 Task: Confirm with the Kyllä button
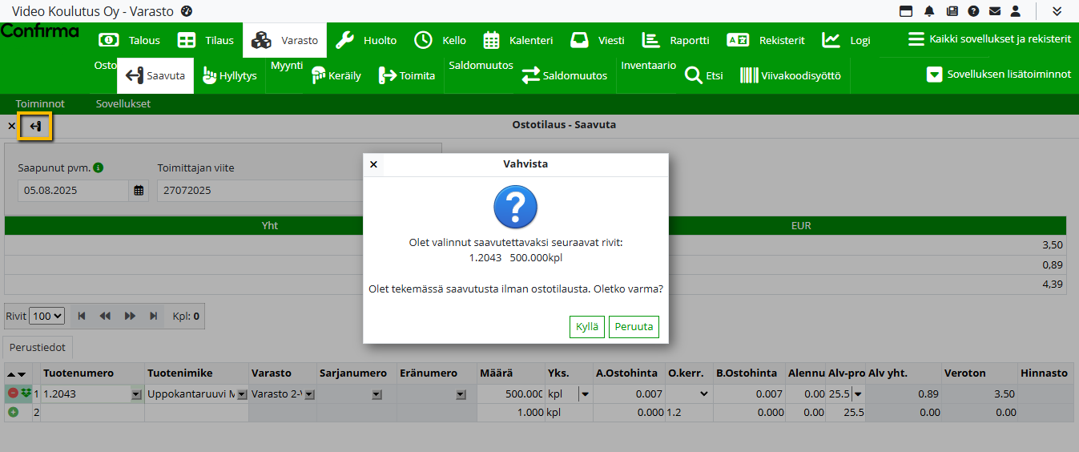click(587, 327)
